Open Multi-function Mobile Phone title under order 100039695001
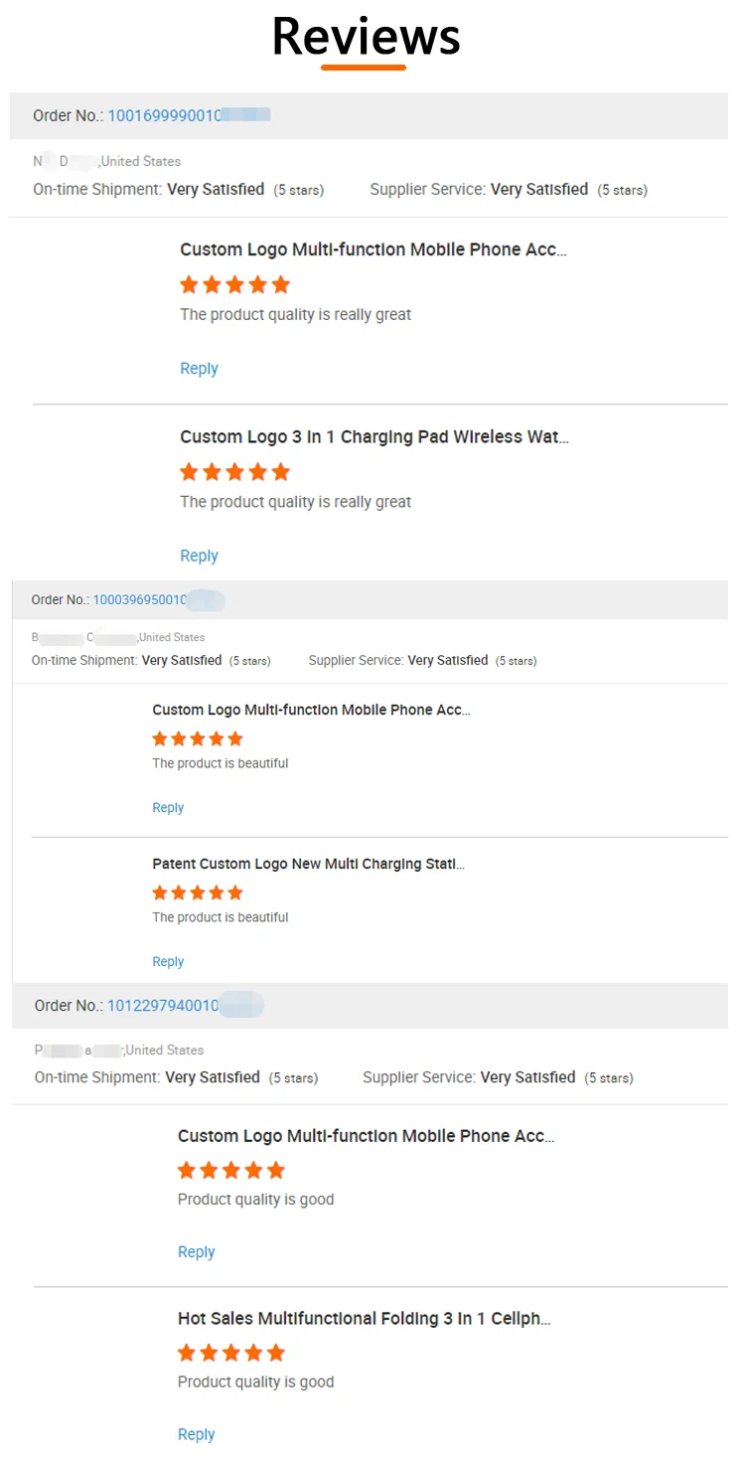This screenshot has width=745, height=1461. click(x=311, y=710)
